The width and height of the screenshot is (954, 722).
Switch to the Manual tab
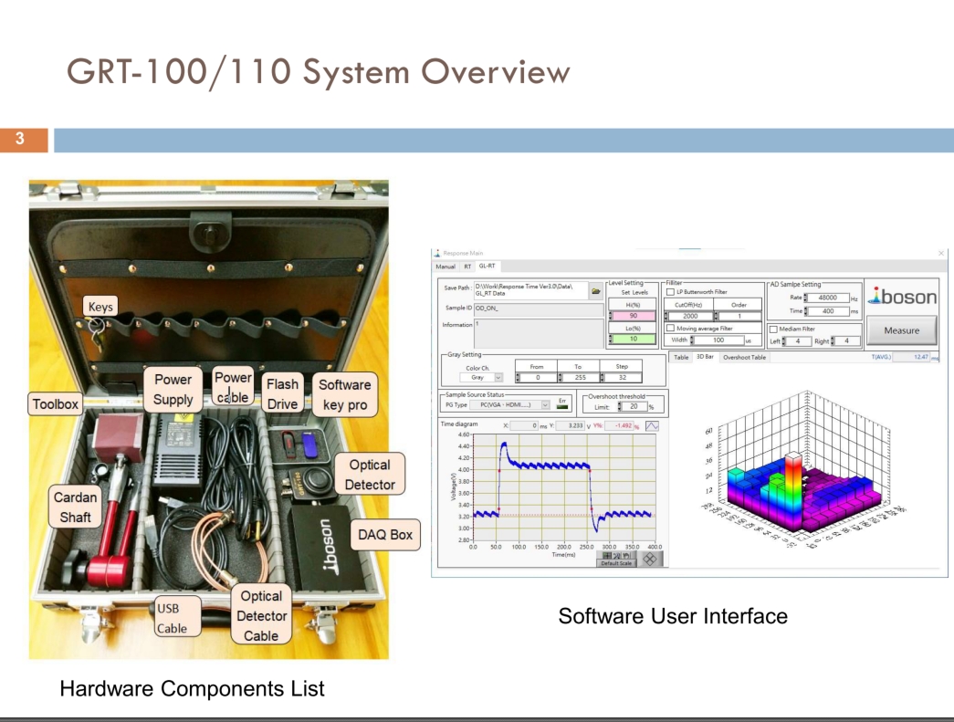point(446,267)
